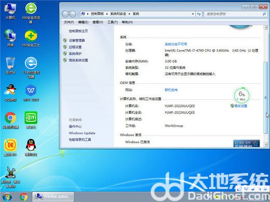Launch the 2345 browser desktop icon
Image resolution: width=270 pixels, height=202 pixels.
(x=31, y=68)
